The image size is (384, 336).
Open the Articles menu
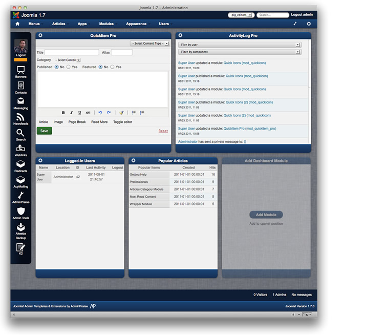[58, 24]
